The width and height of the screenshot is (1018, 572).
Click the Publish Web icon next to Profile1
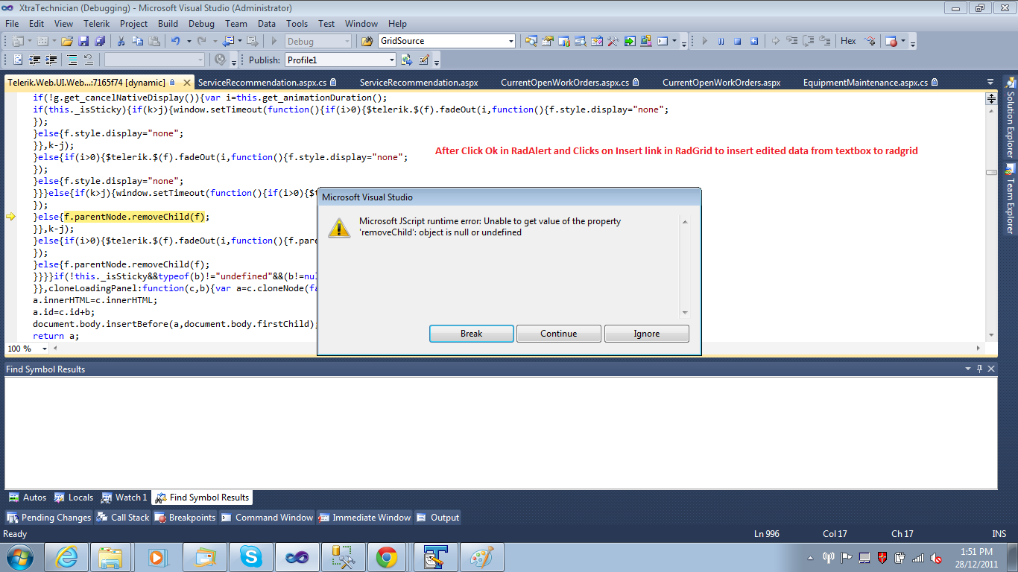tap(407, 60)
